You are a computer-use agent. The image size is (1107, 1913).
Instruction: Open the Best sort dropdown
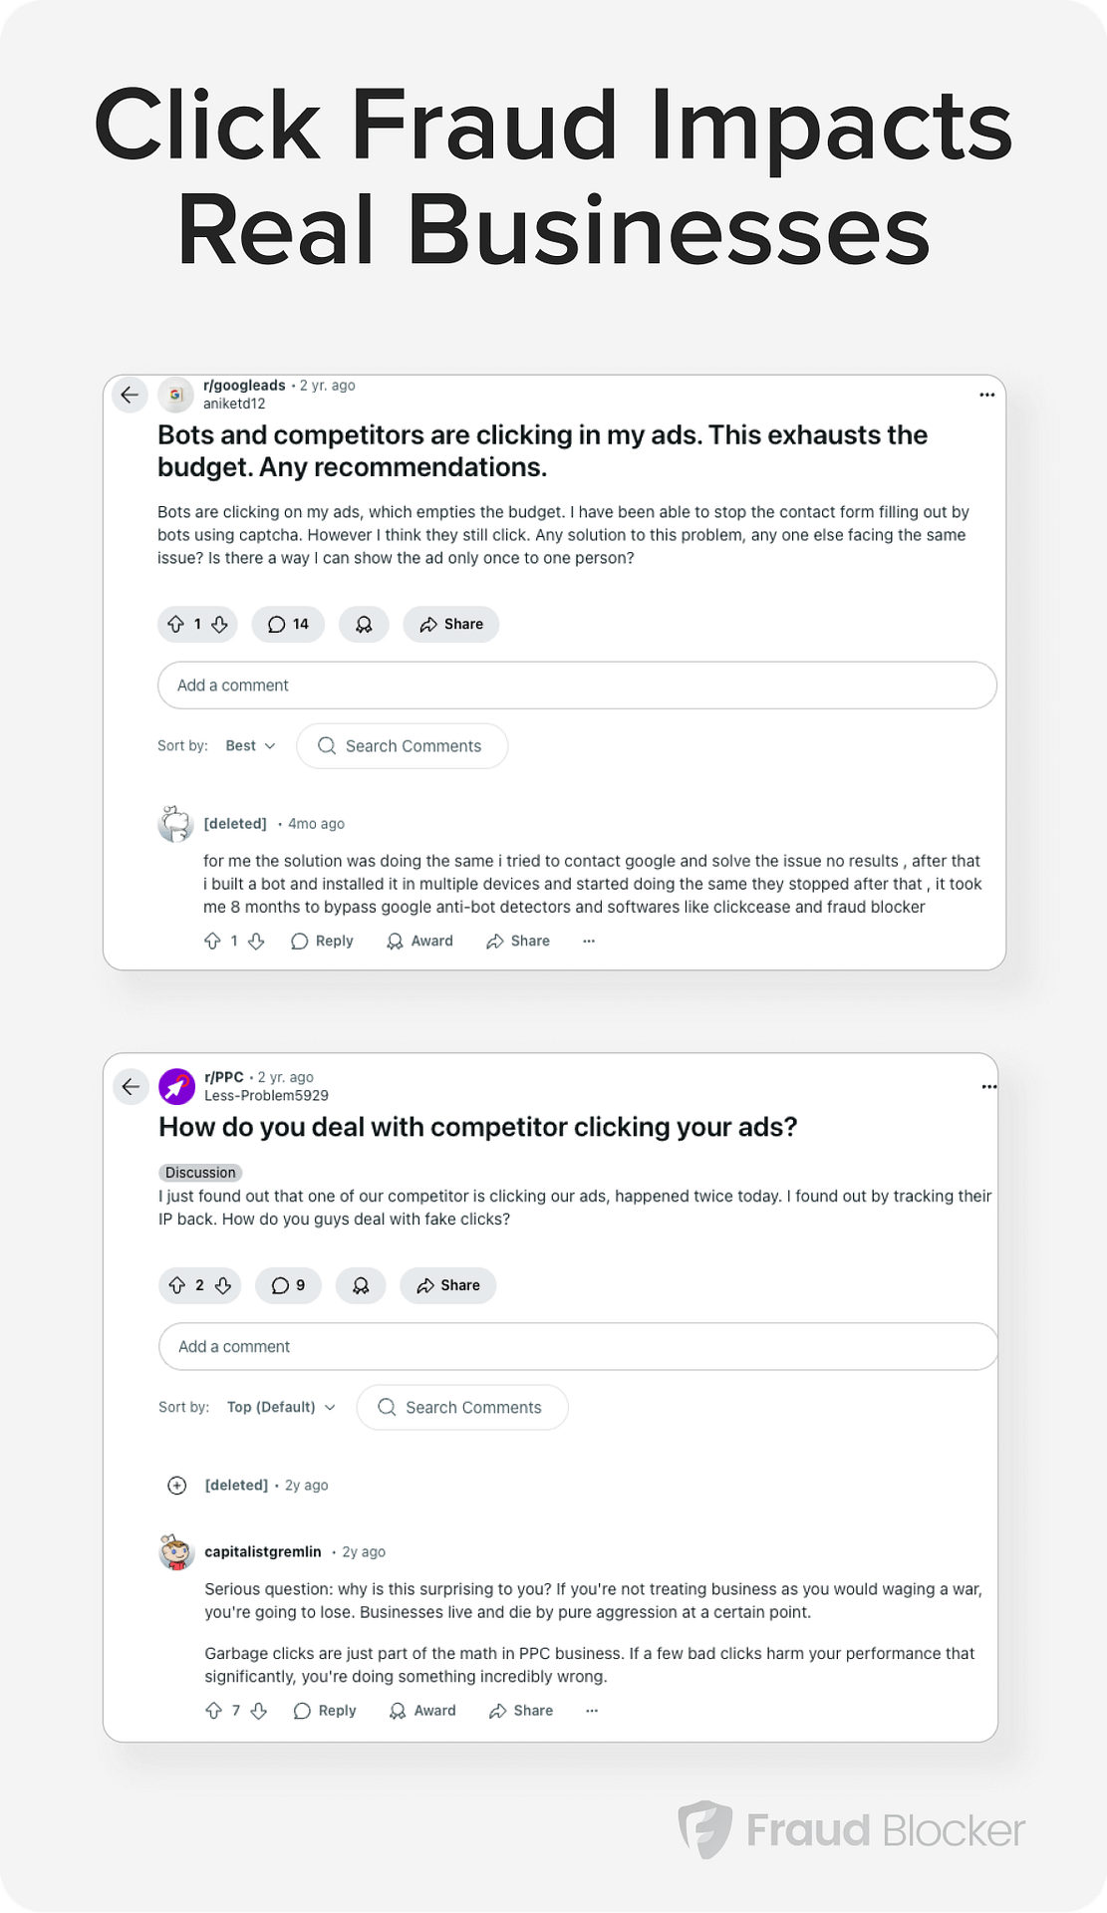coord(250,746)
